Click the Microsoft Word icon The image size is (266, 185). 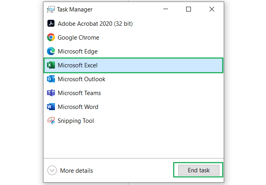click(51, 107)
